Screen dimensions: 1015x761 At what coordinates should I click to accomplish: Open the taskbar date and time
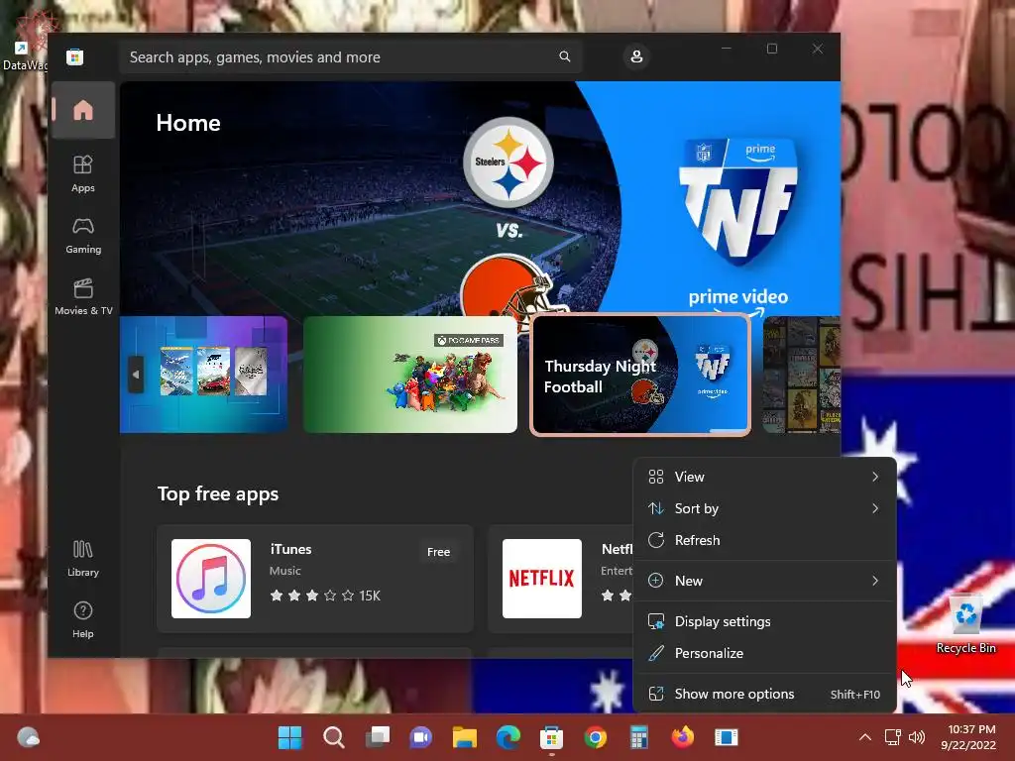[968, 737]
